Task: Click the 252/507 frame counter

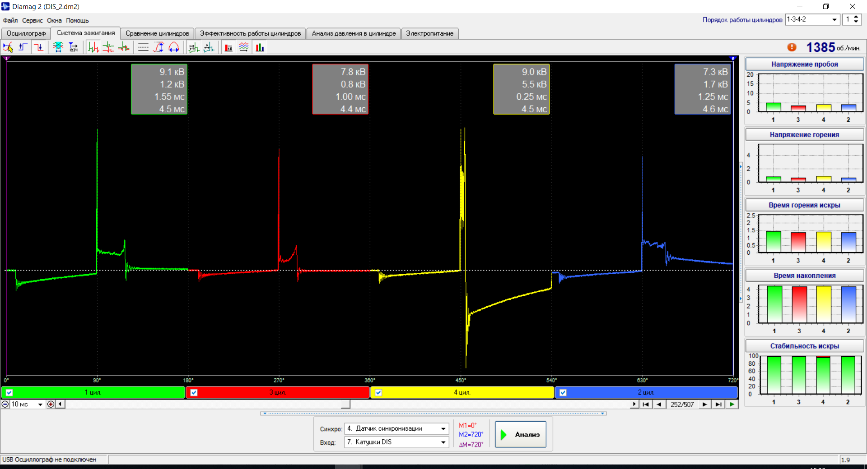Action: click(682, 405)
